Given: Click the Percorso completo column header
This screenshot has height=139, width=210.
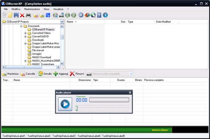Looking at the screenshot, I should coord(154,80).
